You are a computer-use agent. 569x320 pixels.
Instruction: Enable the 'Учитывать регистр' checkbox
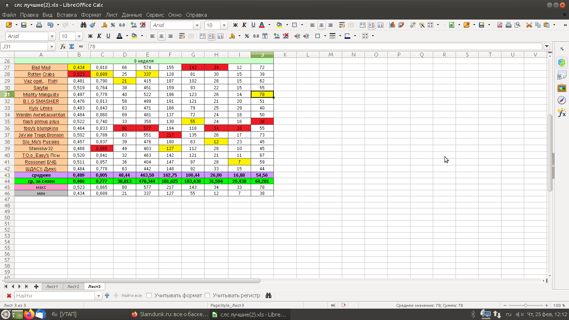point(207,295)
